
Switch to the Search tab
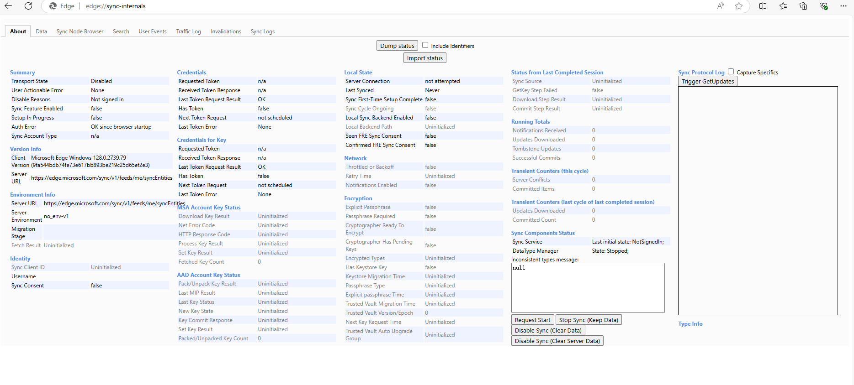pyautogui.click(x=121, y=31)
